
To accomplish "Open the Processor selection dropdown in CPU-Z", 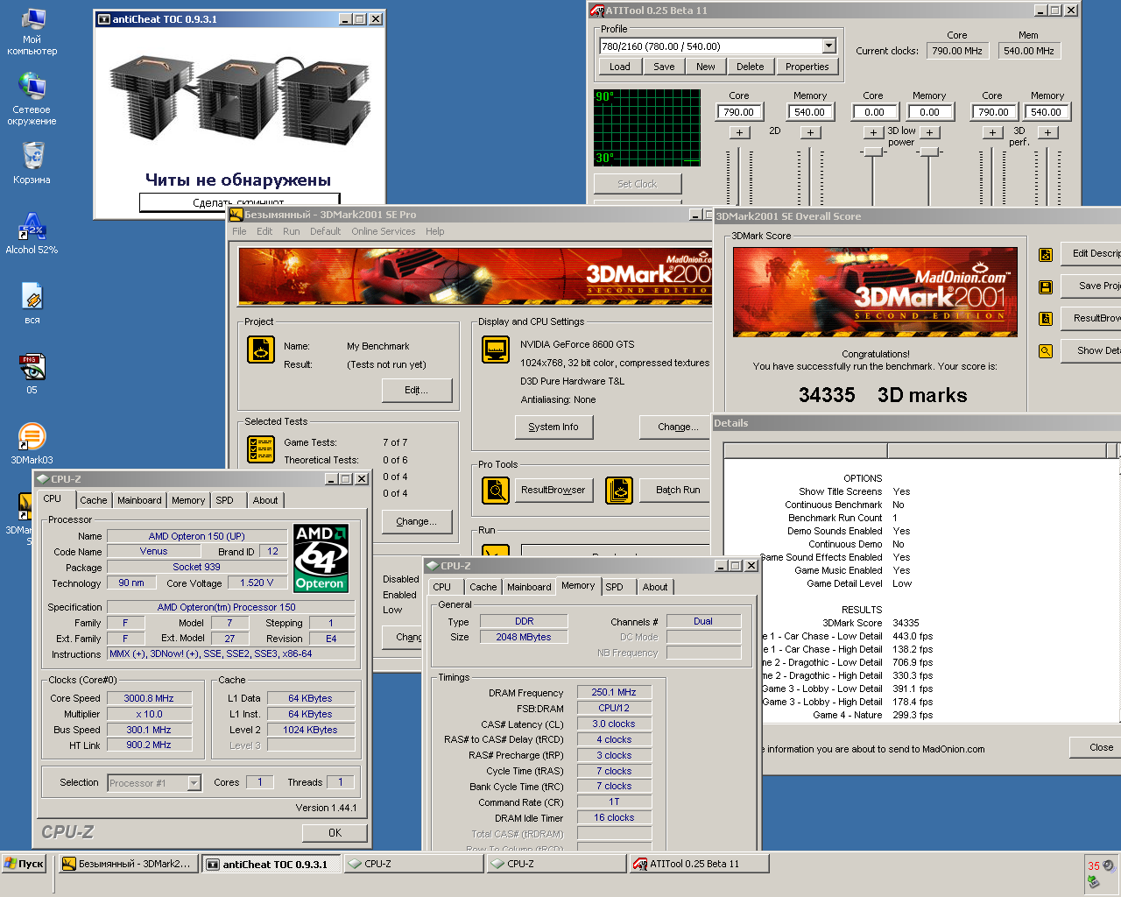I will coord(194,783).
